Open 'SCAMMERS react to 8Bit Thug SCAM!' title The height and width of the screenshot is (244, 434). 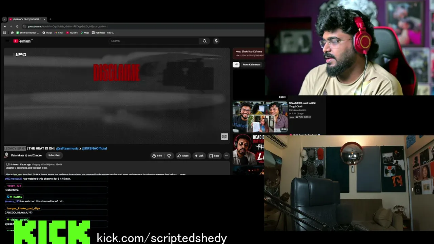click(x=302, y=105)
